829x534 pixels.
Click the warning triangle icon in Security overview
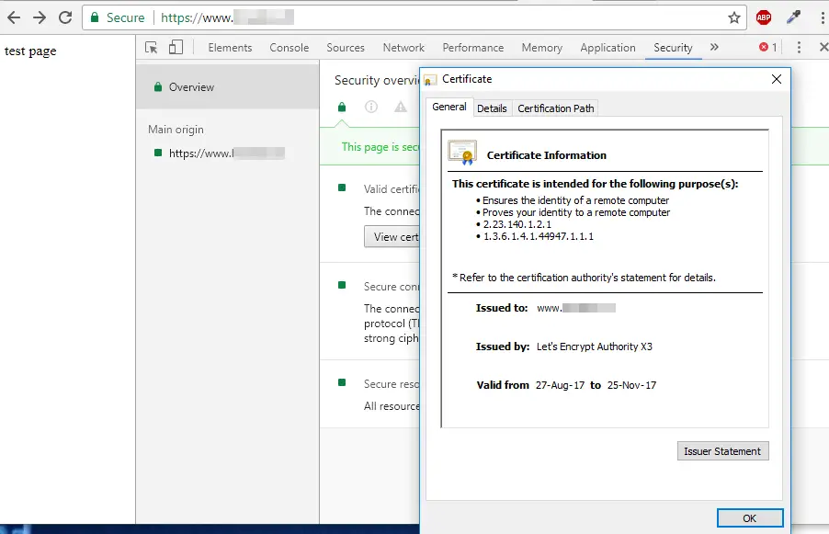tap(401, 107)
